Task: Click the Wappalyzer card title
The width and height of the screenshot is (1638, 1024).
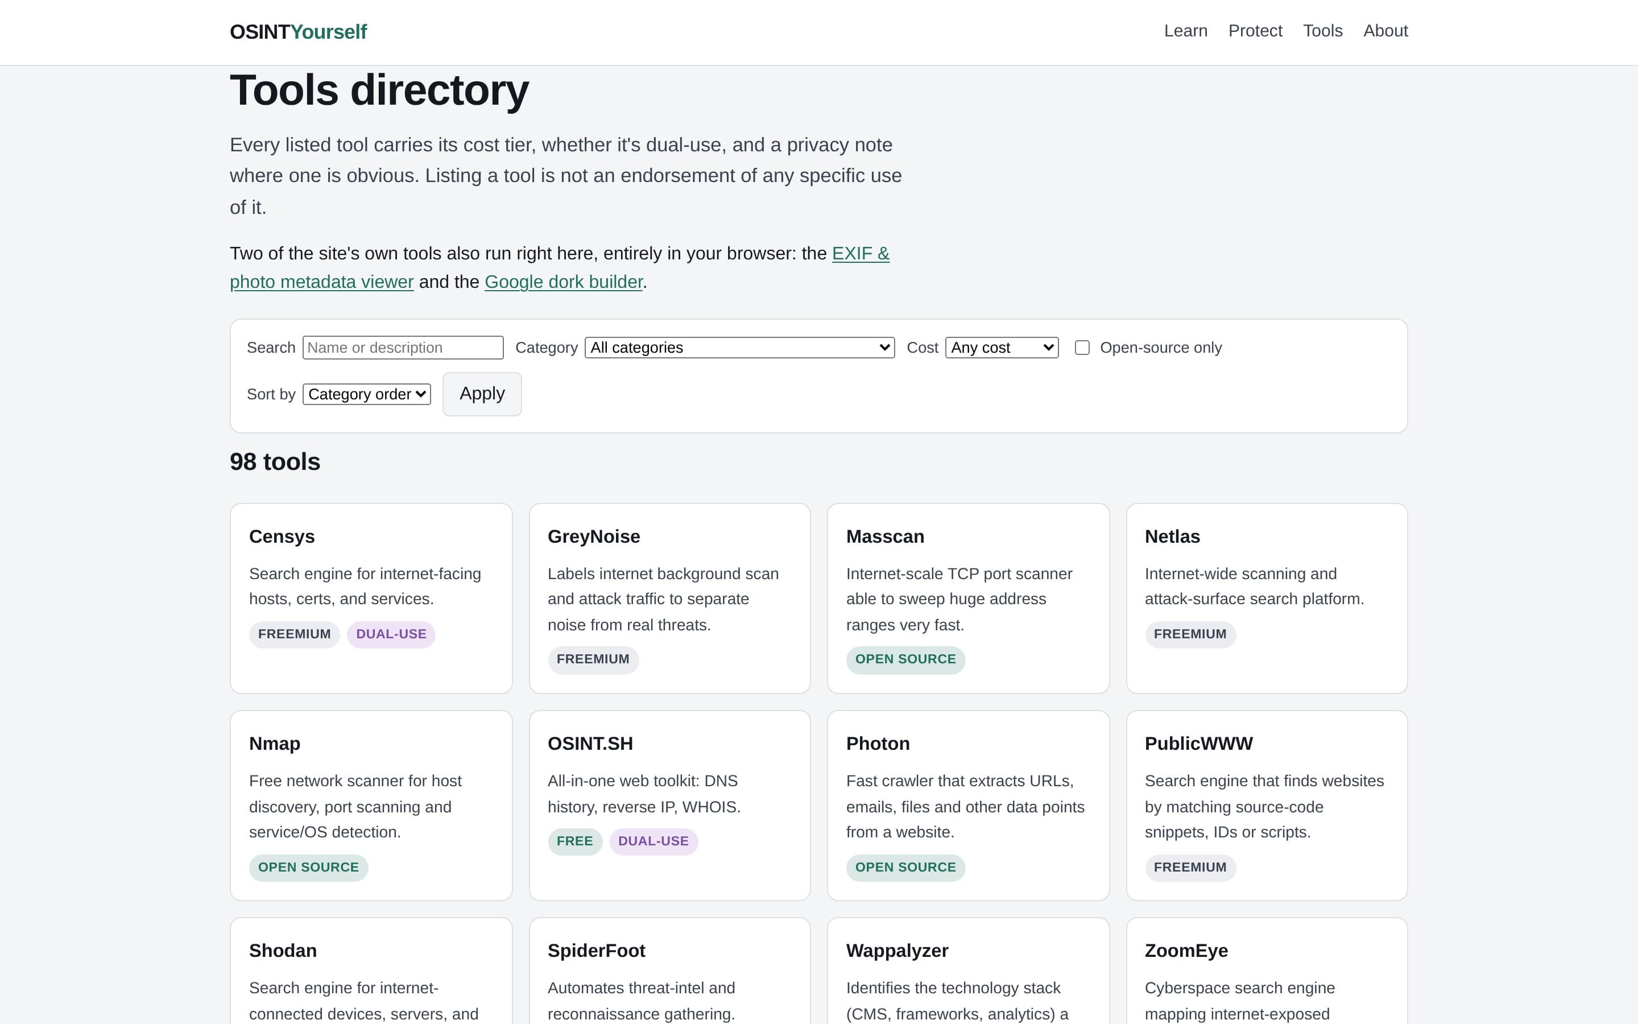Action: [x=897, y=951]
